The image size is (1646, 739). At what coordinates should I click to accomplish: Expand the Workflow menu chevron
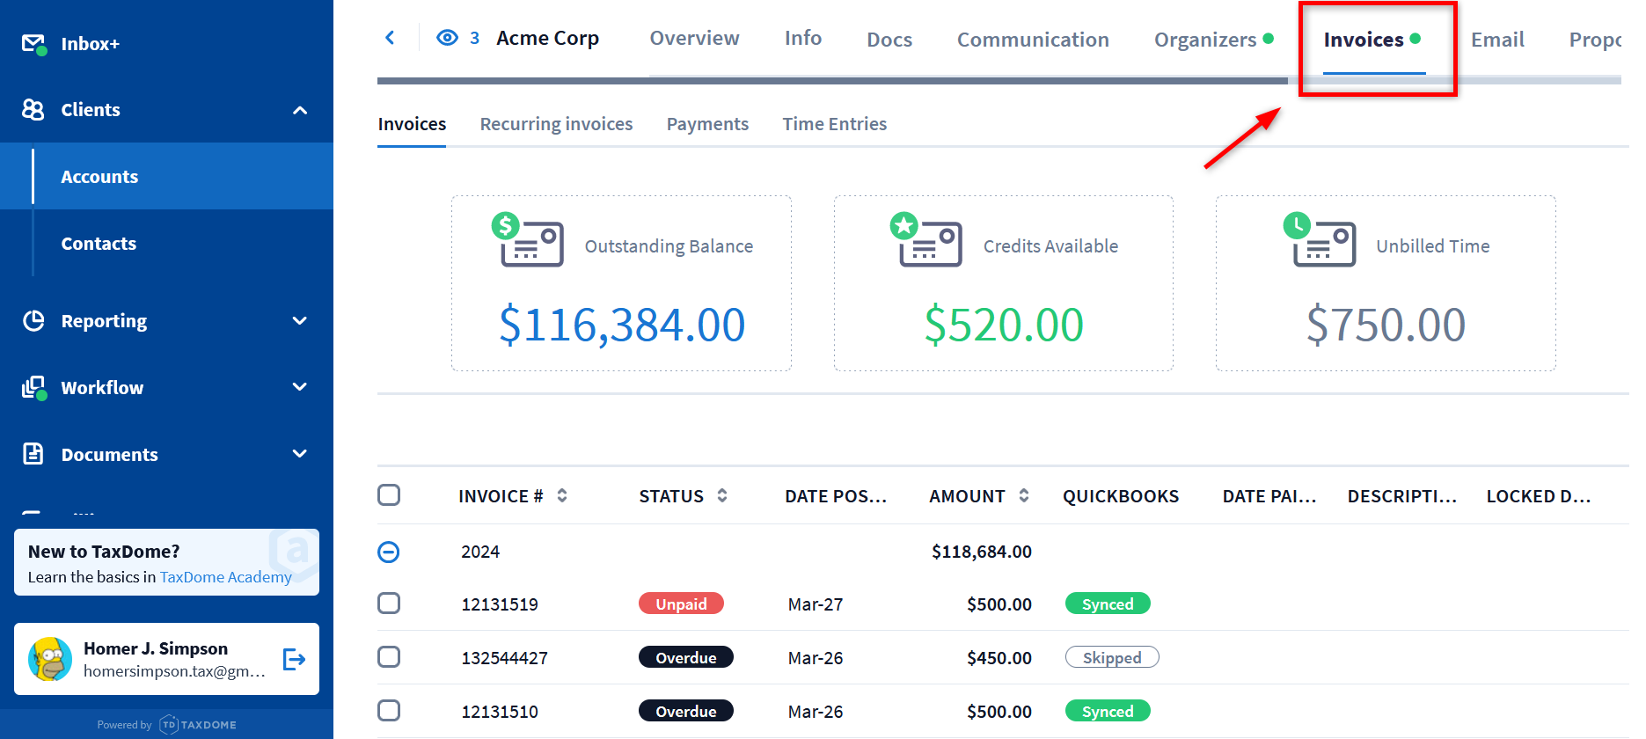tap(300, 387)
